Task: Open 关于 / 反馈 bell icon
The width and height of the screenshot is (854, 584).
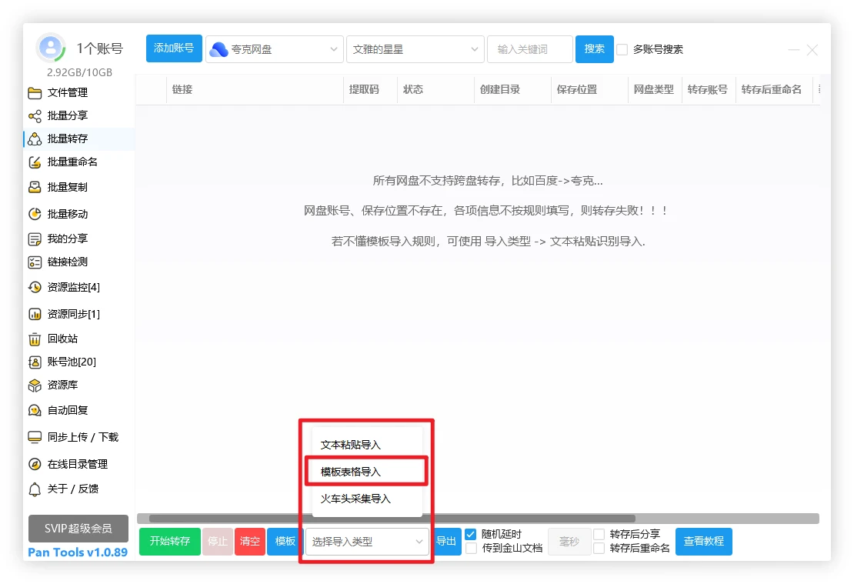Action: tap(35, 489)
